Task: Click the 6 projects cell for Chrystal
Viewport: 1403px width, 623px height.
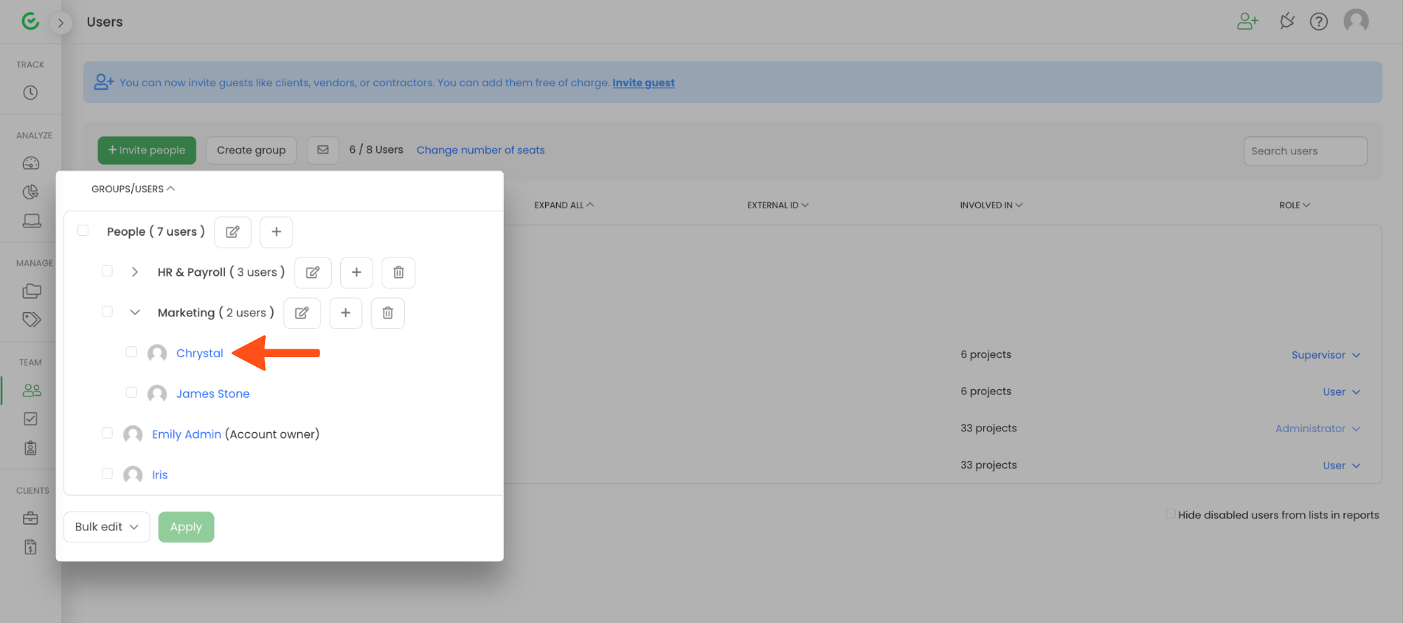Action: (x=986, y=354)
